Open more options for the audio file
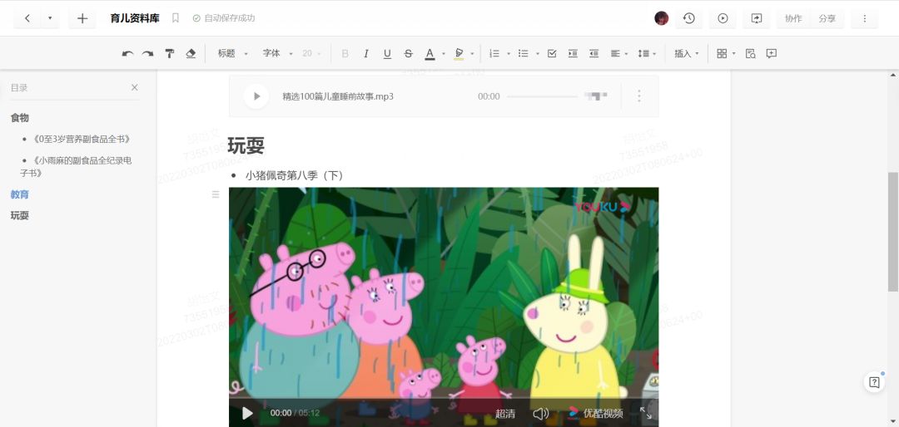 click(x=638, y=96)
